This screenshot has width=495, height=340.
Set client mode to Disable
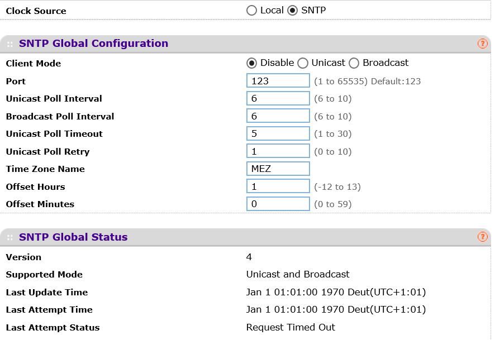point(252,63)
